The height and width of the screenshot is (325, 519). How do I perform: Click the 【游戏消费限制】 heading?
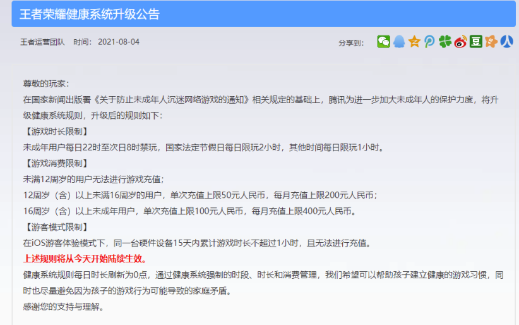pos(56,164)
